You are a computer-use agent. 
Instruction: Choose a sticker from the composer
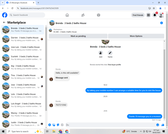tap(58, 125)
